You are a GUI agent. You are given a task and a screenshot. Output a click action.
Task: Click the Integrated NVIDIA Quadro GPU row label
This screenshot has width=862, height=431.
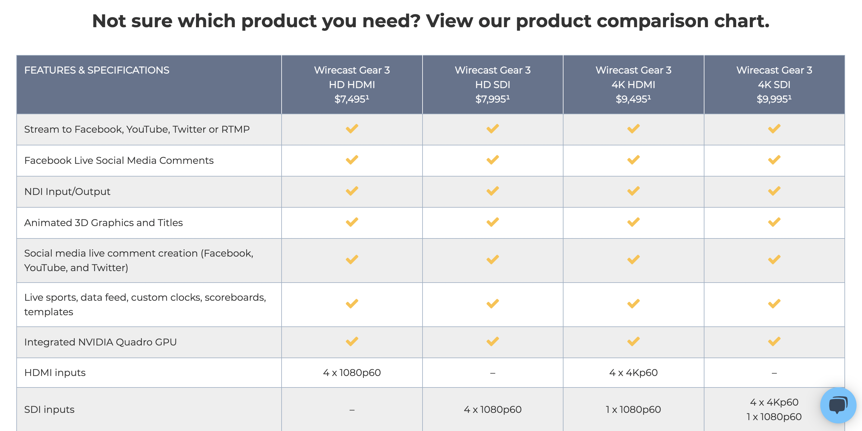pos(100,342)
